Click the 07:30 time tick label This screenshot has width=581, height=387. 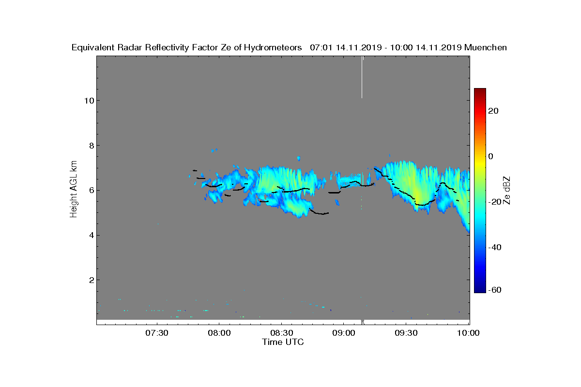pos(156,333)
